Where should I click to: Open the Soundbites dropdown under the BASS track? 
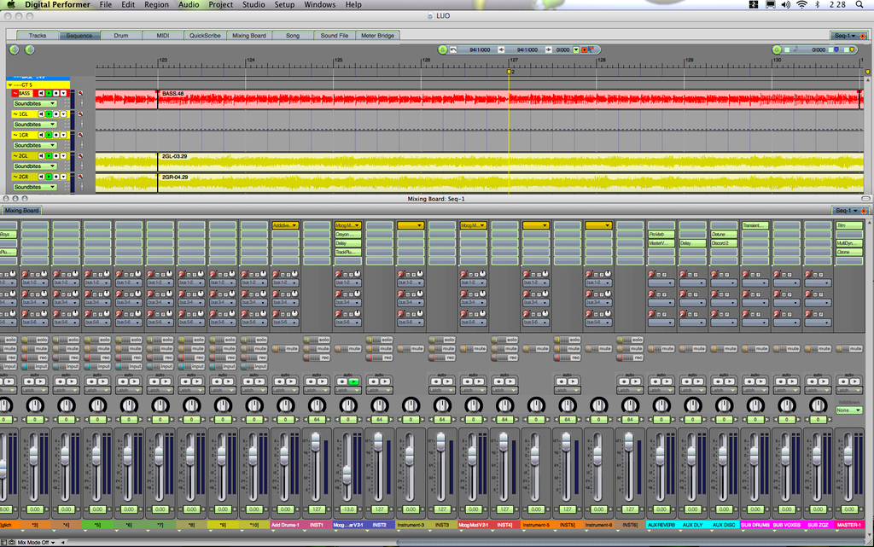[x=34, y=103]
